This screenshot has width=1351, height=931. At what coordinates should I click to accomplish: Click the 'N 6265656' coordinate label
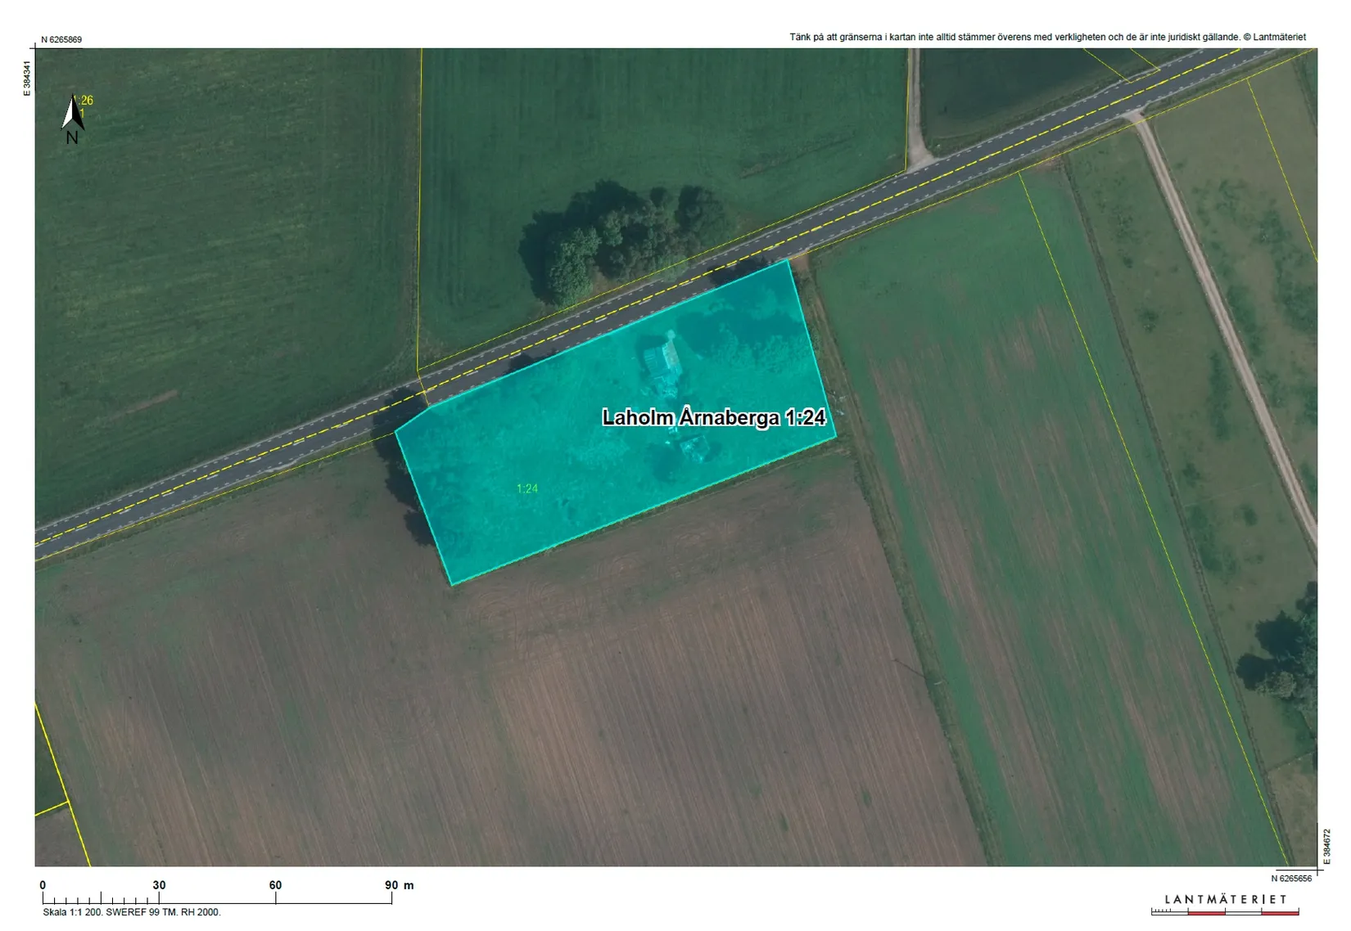coord(1291,878)
